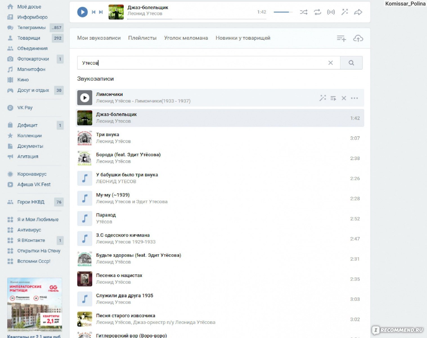Viewport: 427px width, 338px height.
Task: Toggle repeat track mode
Action: [x=317, y=12]
